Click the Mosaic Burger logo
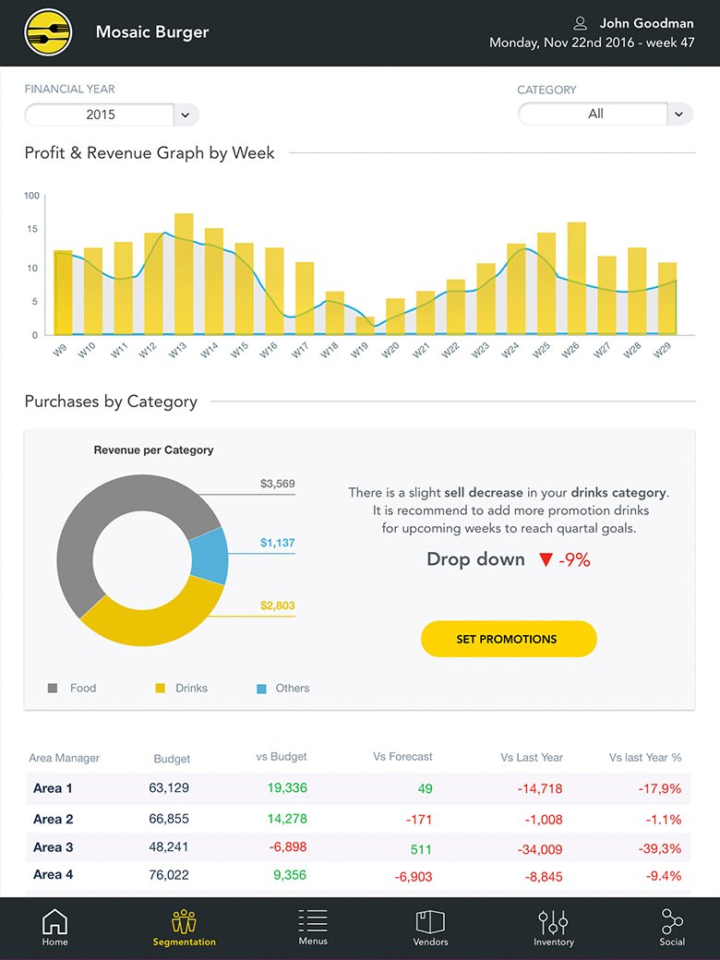 click(x=47, y=31)
